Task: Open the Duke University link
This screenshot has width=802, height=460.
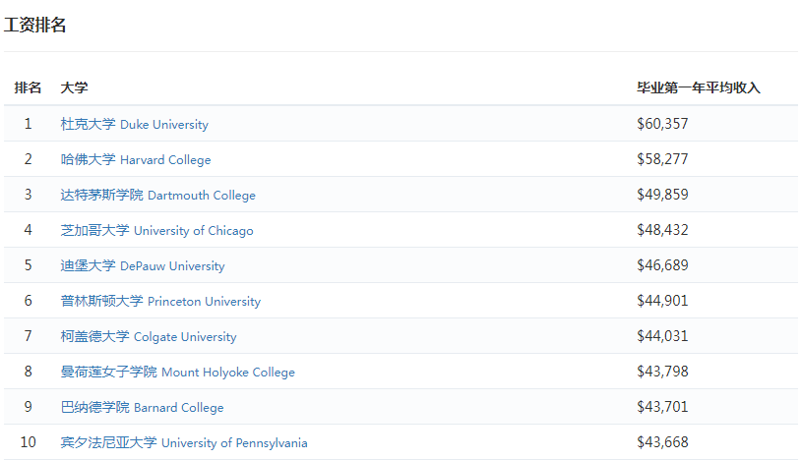Action: (134, 125)
